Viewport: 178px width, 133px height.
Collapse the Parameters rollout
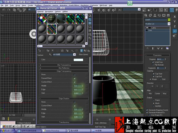[157, 55]
